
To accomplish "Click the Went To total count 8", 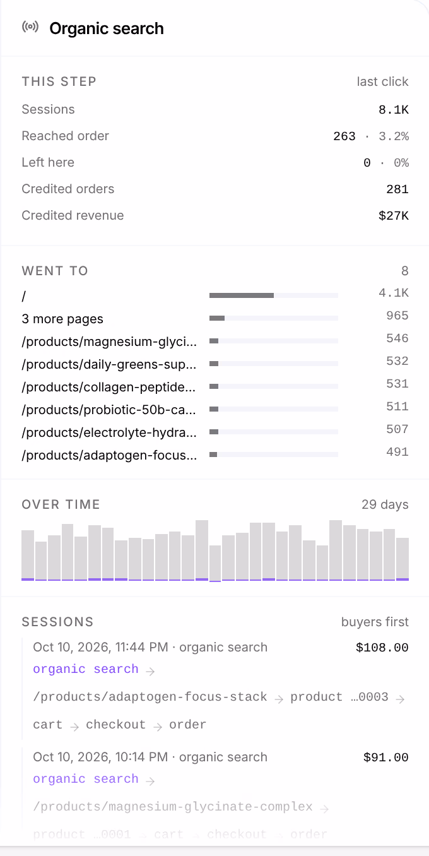I will (405, 271).
